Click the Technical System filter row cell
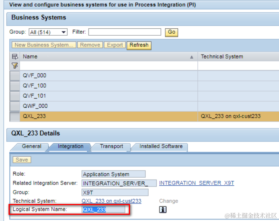Image resolution: width=279 pixels, height=221 pixels. [238, 66]
